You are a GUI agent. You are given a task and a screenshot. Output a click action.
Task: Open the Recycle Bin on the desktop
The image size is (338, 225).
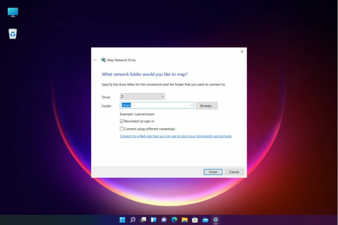[12, 34]
